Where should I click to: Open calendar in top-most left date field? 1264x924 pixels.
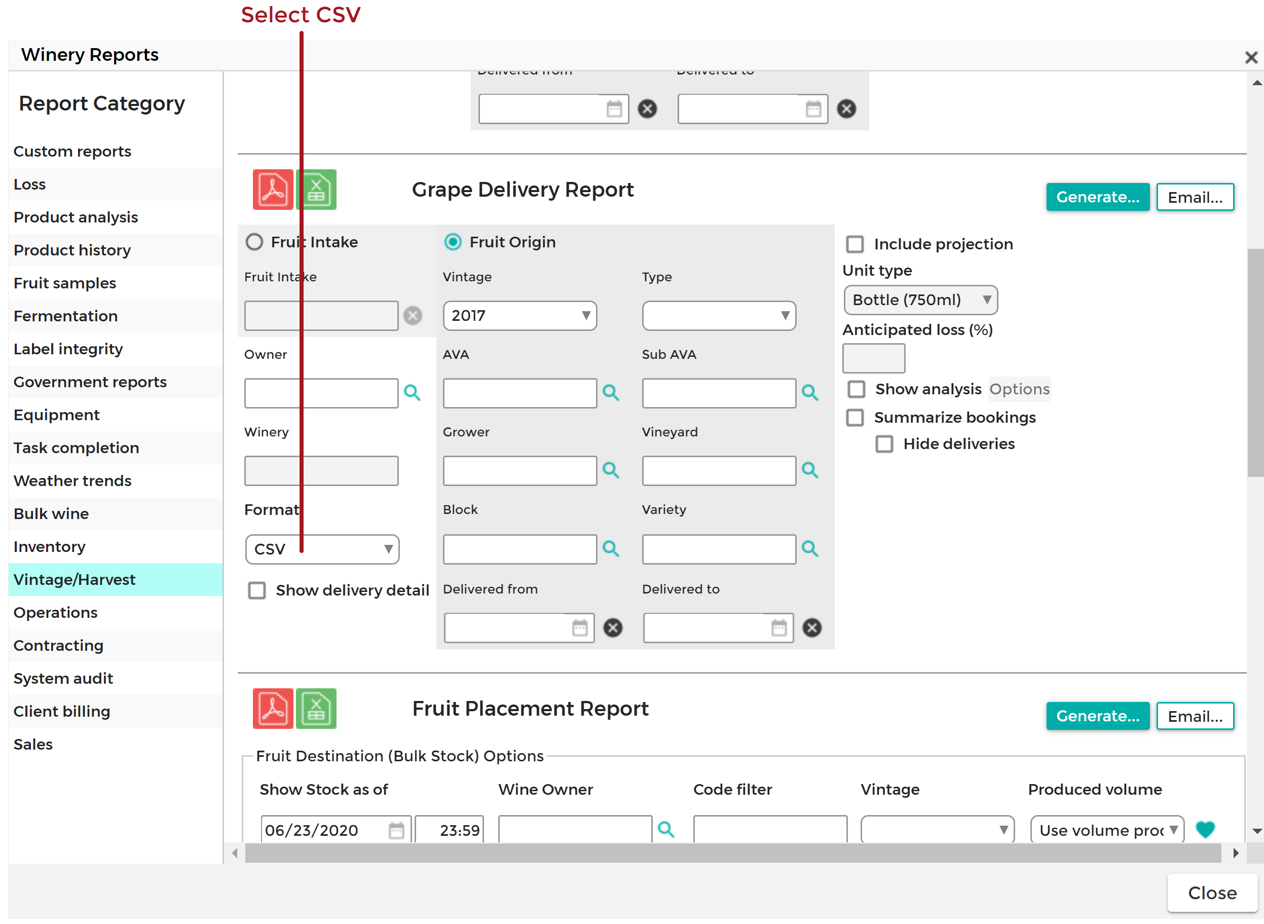tap(615, 108)
